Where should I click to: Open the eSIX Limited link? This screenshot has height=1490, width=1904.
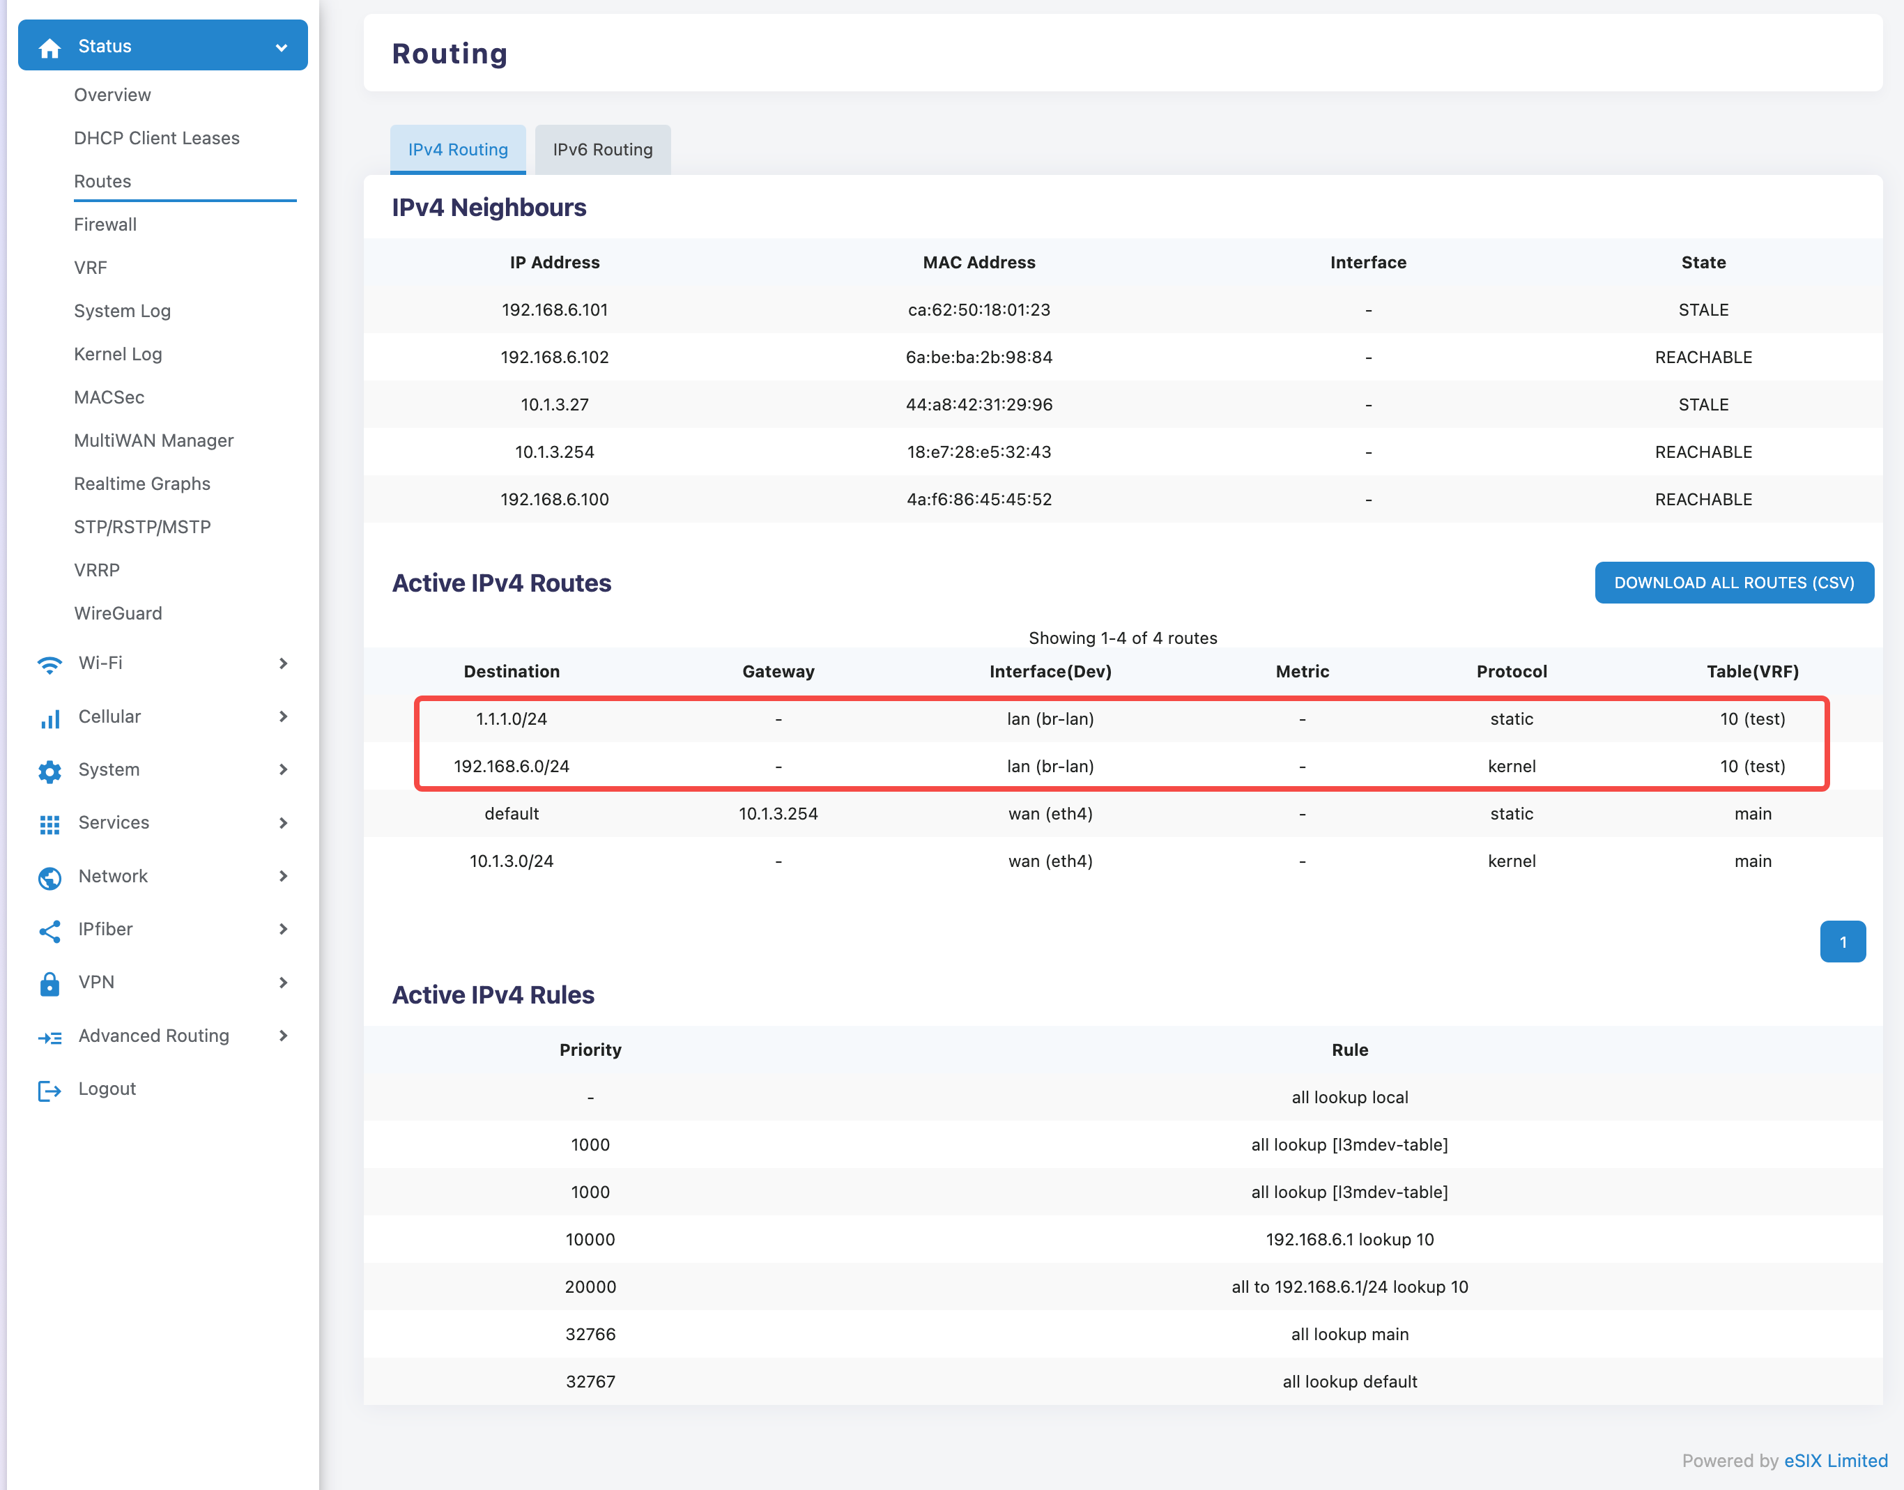pos(1835,1460)
